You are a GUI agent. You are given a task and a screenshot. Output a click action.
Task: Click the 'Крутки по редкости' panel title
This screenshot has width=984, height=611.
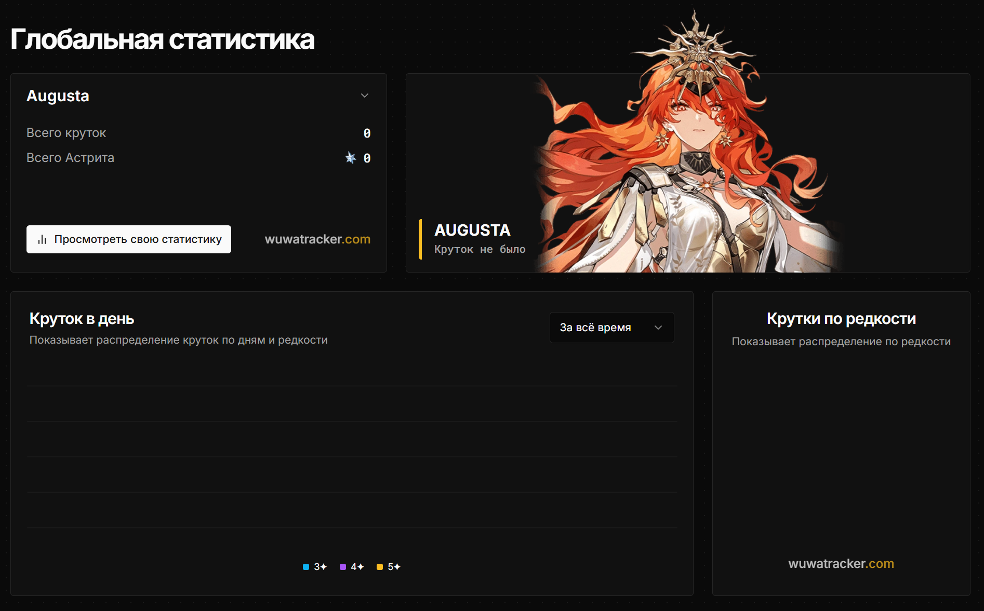point(841,319)
